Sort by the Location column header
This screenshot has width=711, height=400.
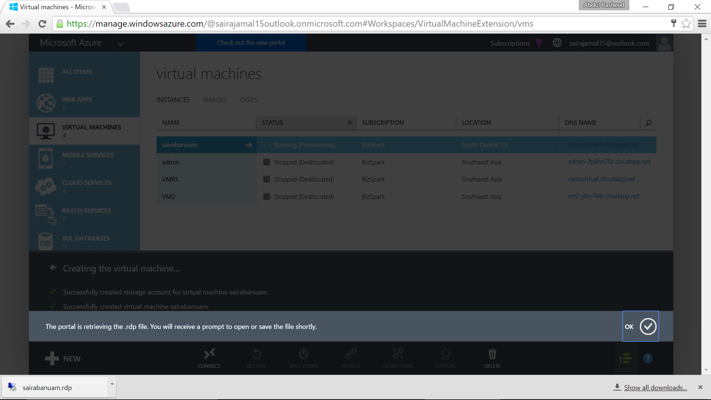(507, 123)
